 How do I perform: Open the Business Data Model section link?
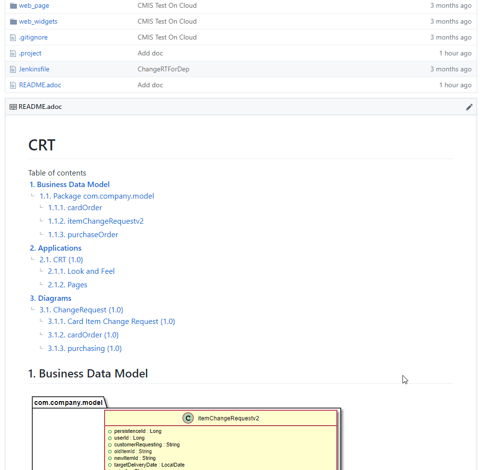point(69,184)
